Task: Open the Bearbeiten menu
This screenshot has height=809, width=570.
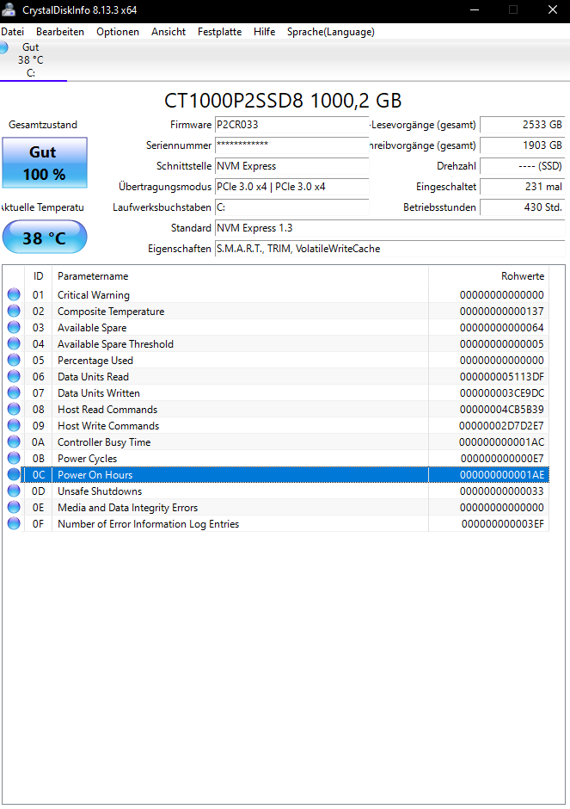Action: 60,32
